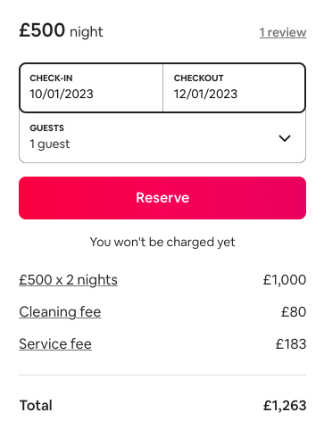
Task: Click the £80 cleaning fee amount
Action: click(x=294, y=312)
